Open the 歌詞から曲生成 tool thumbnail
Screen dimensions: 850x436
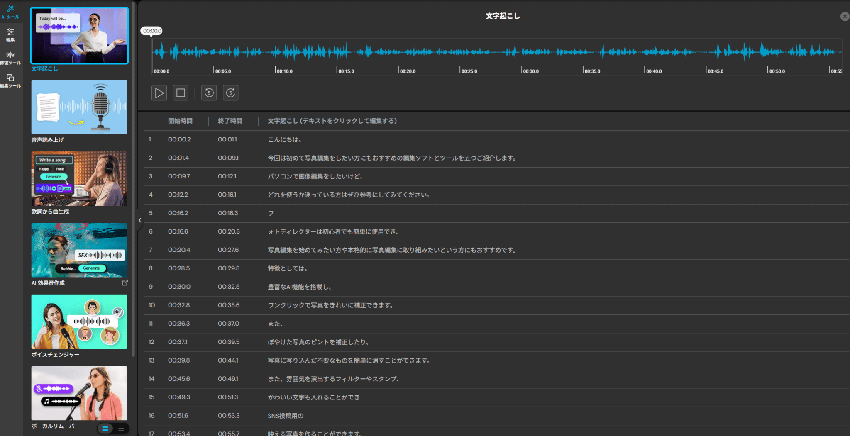coord(79,178)
